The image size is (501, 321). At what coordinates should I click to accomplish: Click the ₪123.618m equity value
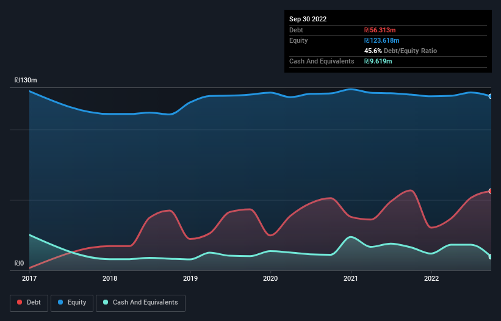tap(382, 40)
